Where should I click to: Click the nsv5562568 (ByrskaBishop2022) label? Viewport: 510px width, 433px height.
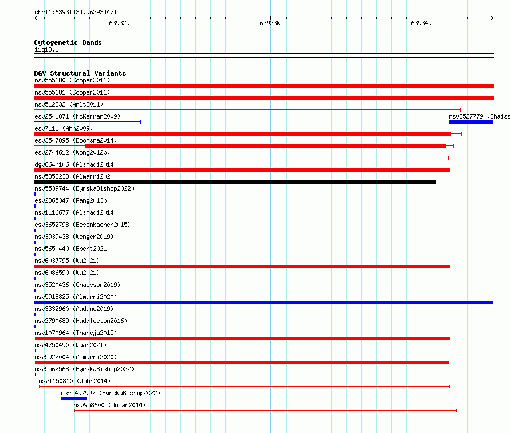coord(84,369)
